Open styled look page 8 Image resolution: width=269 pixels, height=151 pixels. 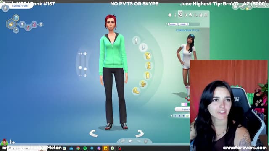pos(179,116)
